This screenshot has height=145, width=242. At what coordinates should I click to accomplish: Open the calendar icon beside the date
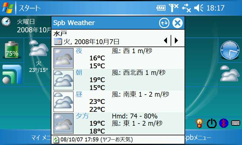tap(57, 41)
